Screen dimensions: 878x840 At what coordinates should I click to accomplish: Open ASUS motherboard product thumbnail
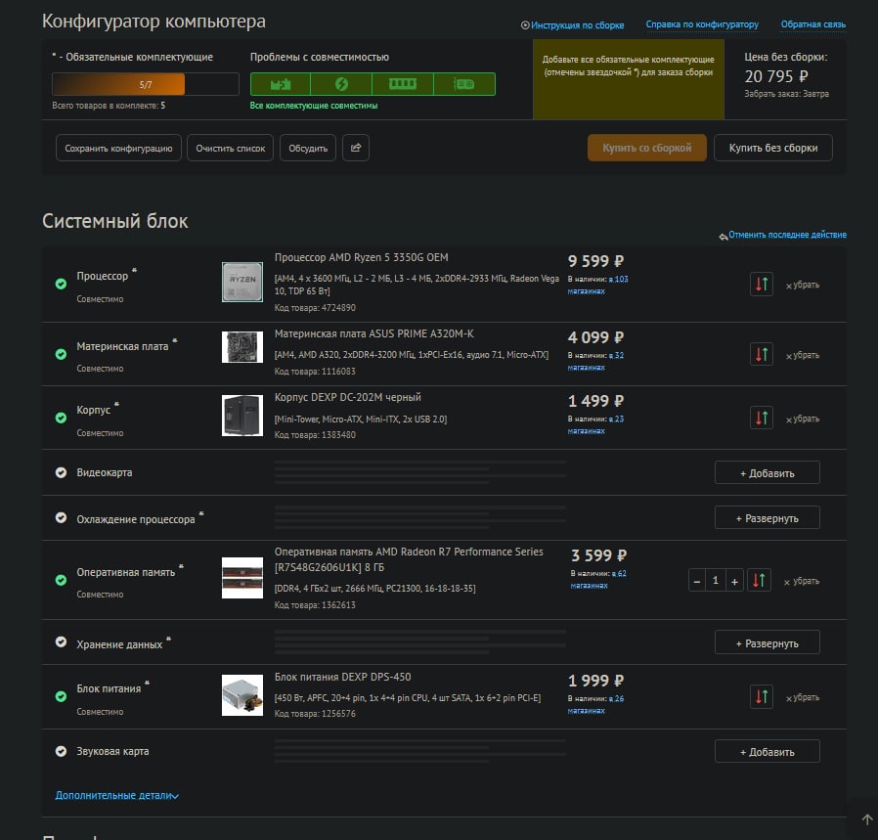pos(242,347)
